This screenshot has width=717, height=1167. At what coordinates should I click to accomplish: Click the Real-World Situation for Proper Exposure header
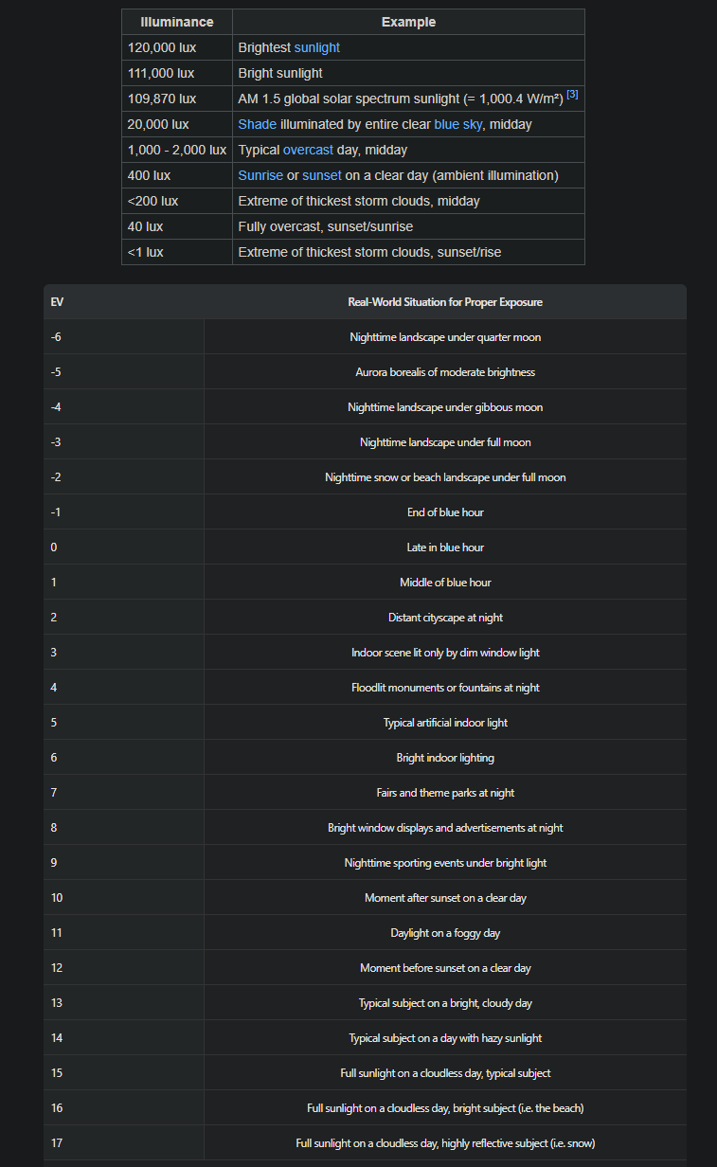[x=445, y=302]
